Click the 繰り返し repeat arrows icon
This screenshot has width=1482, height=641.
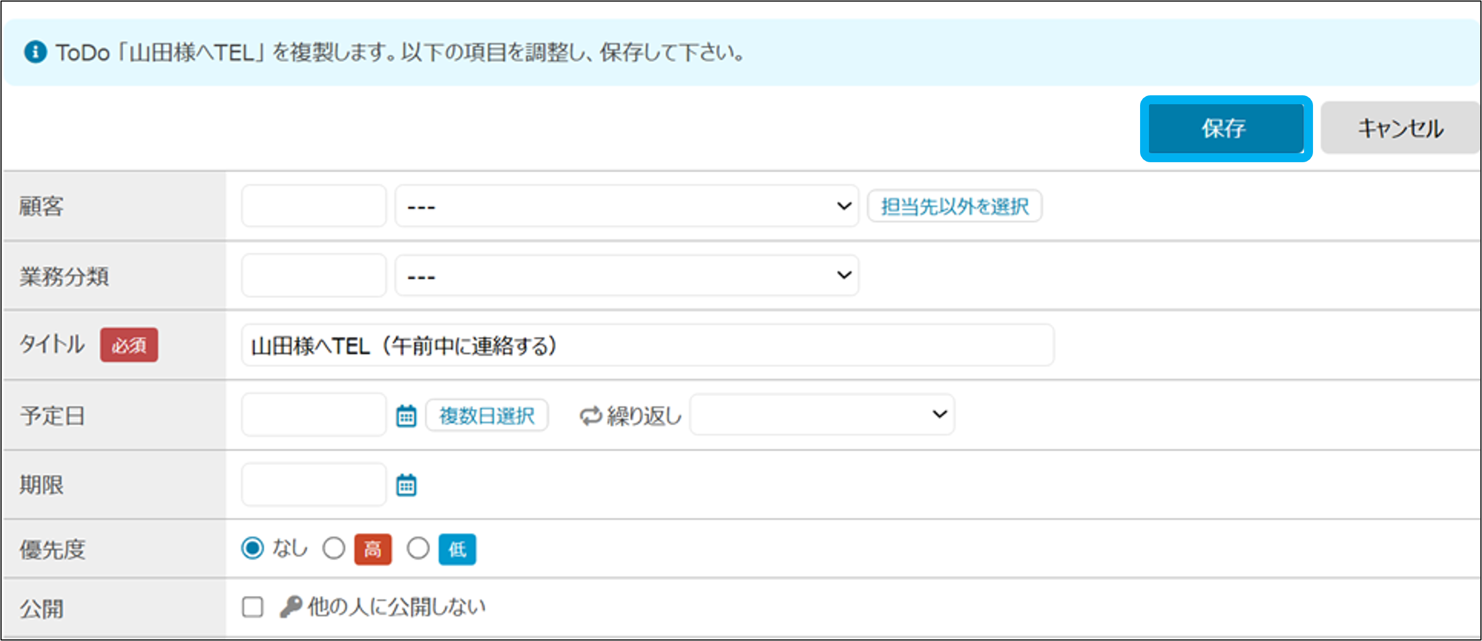click(x=590, y=416)
